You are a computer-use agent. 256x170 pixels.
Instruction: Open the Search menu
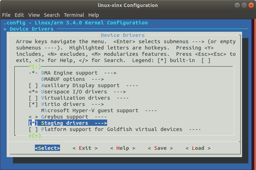tap(52, 15)
